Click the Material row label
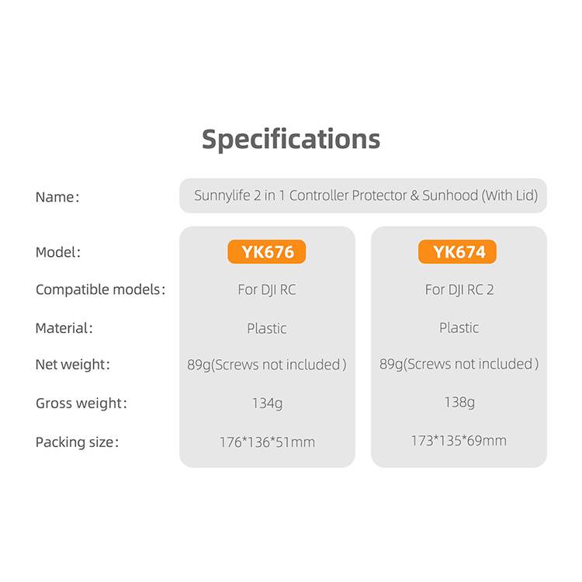This screenshot has width=582, height=582. pyautogui.click(x=64, y=328)
